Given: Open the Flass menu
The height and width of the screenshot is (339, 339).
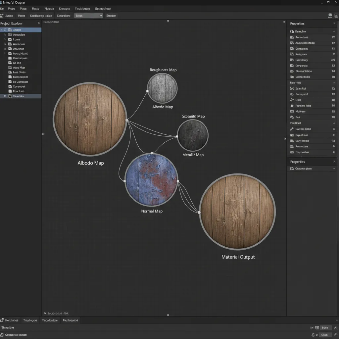Looking at the screenshot, I should (24, 9).
